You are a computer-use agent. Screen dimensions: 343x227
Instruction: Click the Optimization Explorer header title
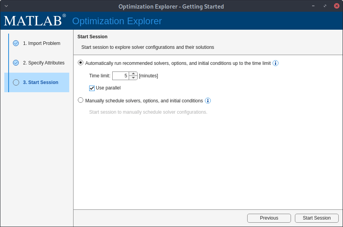(x=117, y=21)
